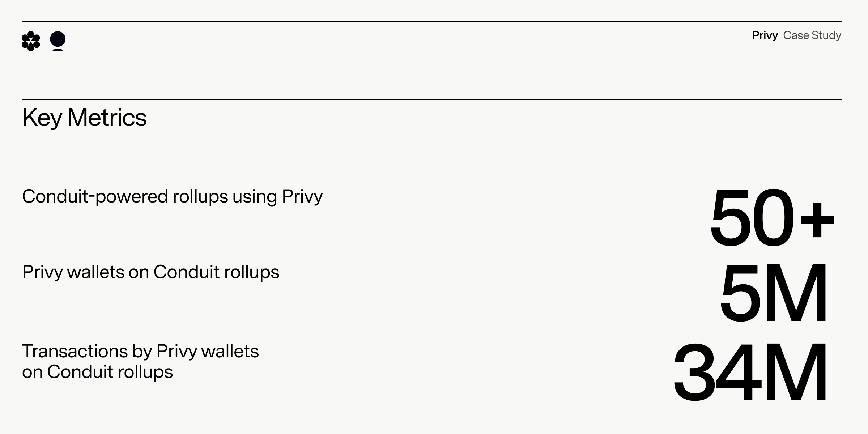Click the Conduit flower logo icon

click(x=31, y=41)
